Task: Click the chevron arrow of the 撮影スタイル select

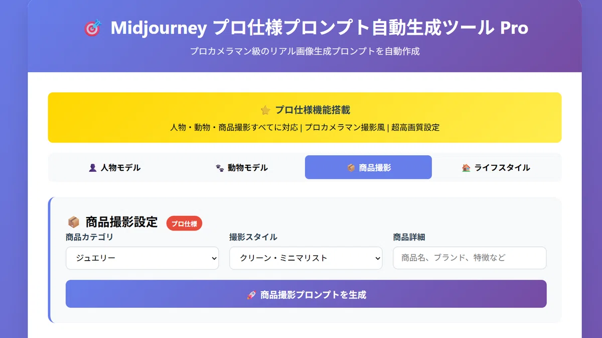Action: pos(378,258)
